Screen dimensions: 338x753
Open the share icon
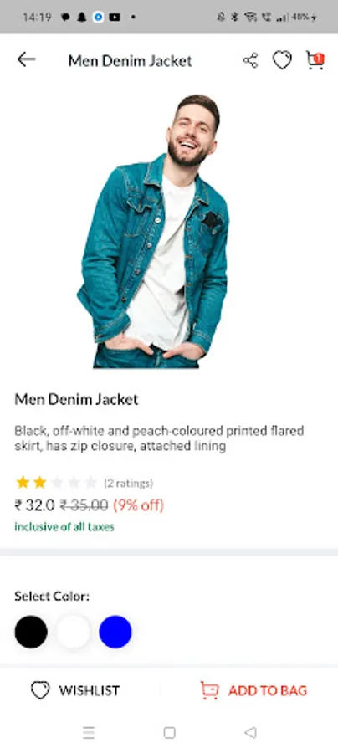click(x=250, y=60)
